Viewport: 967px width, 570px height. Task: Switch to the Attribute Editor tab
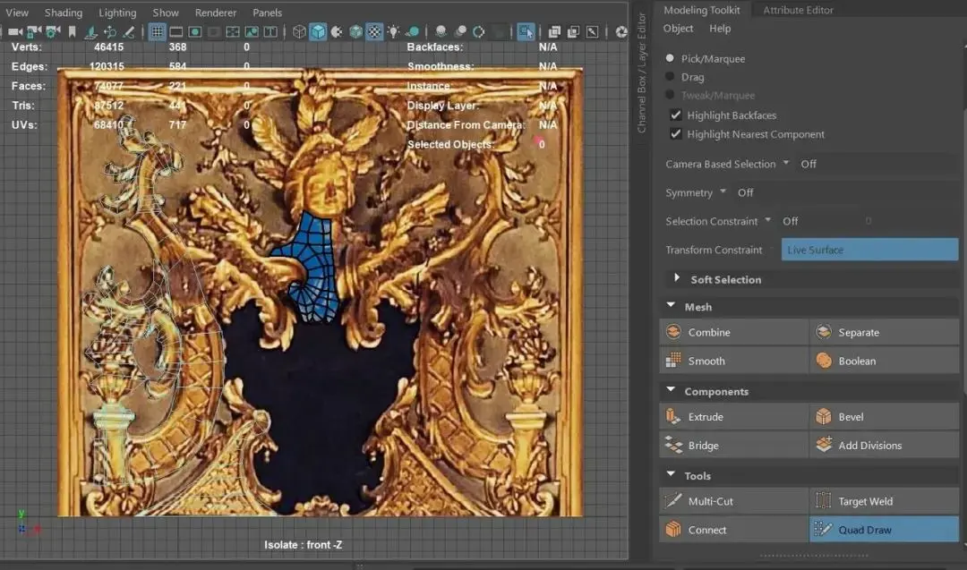point(798,10)
